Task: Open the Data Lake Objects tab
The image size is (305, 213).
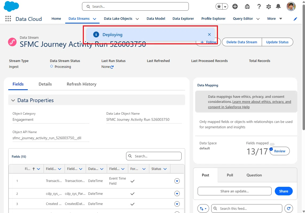Action: [x=118, y=19]
